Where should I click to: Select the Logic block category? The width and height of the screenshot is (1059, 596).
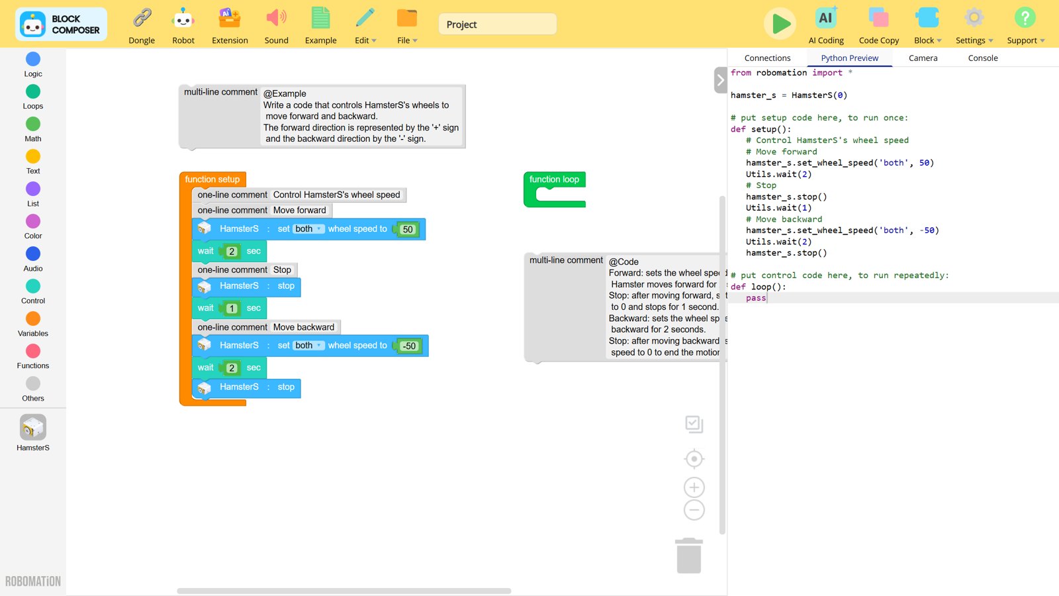(x=33, y=64)
